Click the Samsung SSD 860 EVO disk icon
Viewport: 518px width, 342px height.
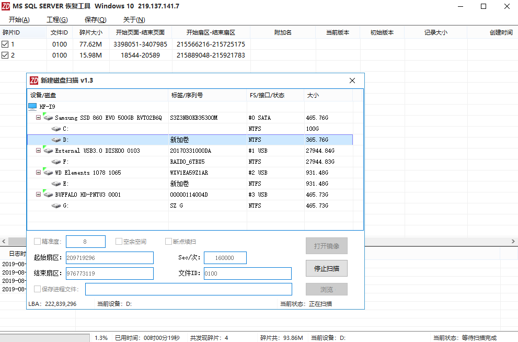[48, 118]
